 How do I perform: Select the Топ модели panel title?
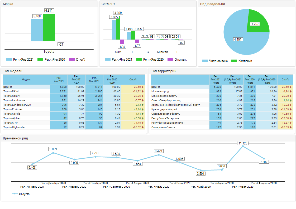(x=13, y=71)
